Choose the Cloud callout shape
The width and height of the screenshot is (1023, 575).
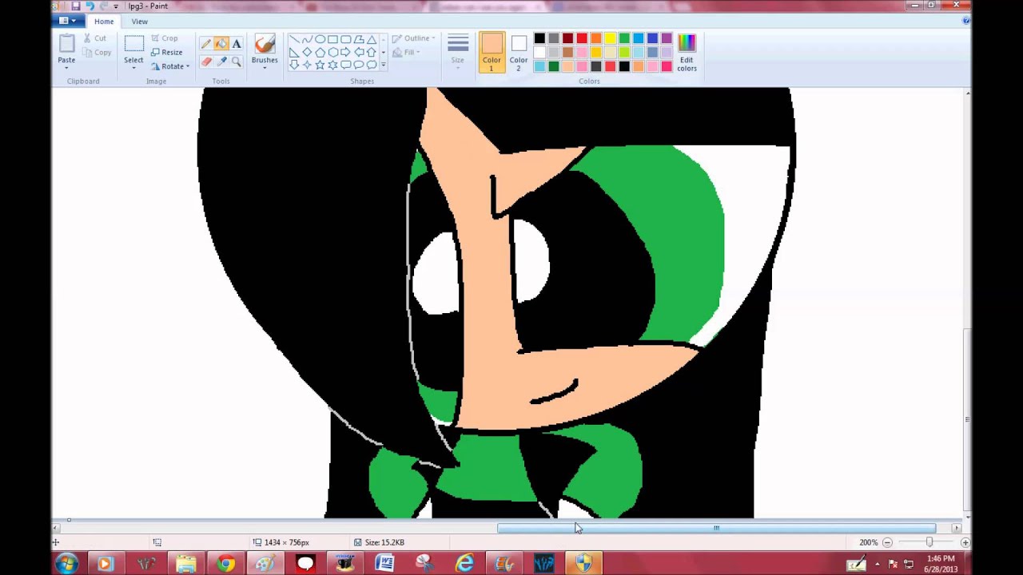click(372, 65)
